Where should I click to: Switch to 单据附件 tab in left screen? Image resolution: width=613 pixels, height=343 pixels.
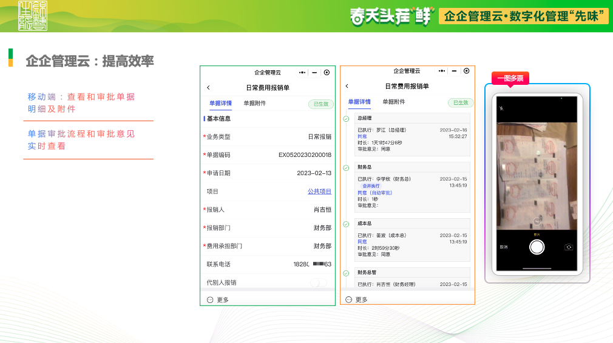[x=255, y=104]
